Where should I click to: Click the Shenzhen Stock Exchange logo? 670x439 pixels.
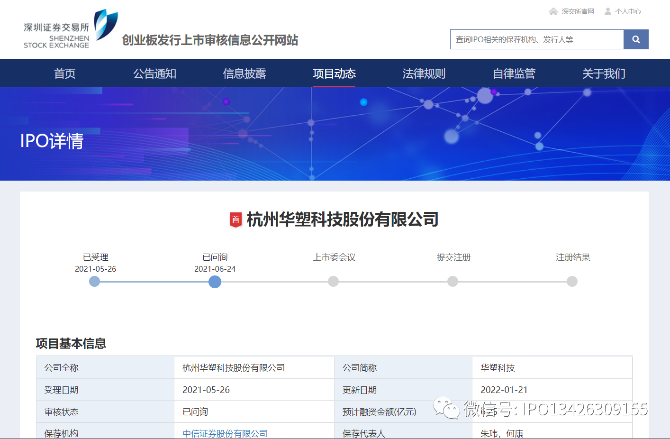pos(71,29)
